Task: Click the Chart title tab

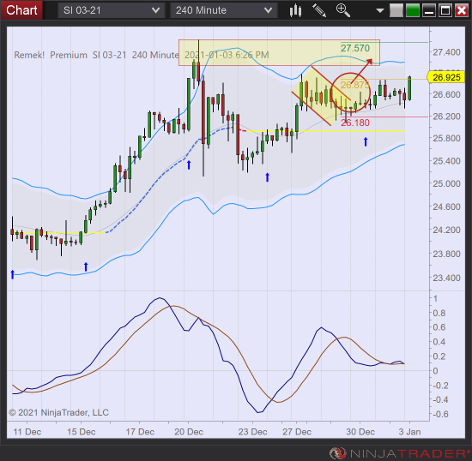Action: pyautogui.click(x=21, y=10)
